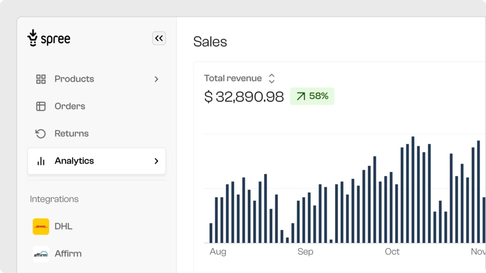The height and width of the screenshot is (273, 486).
Task: Click the DHL integration logo
Action: point(41,226)
